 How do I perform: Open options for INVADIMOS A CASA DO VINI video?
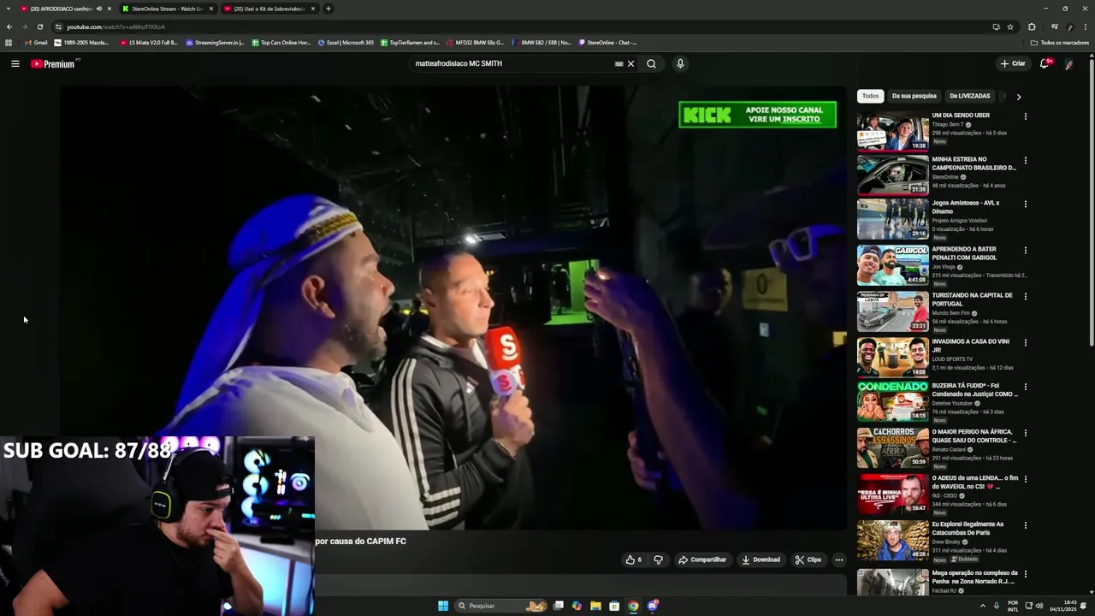tap(1025, 342)
